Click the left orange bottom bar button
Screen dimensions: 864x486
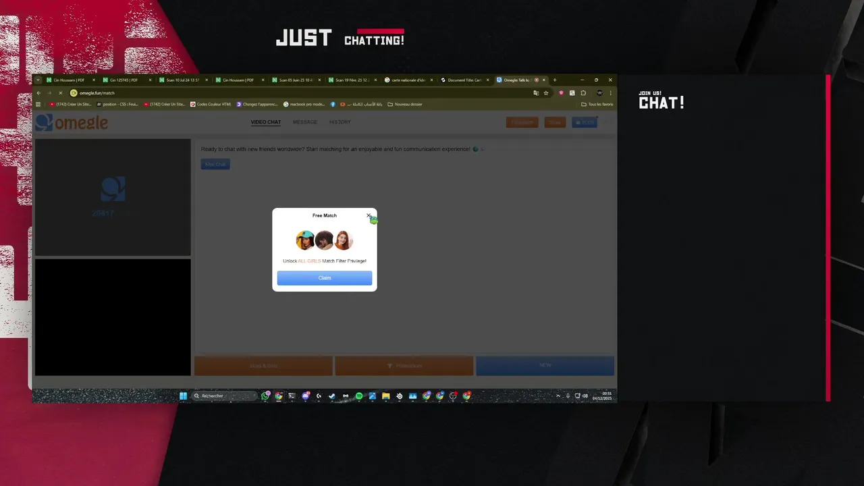(263, 365)
